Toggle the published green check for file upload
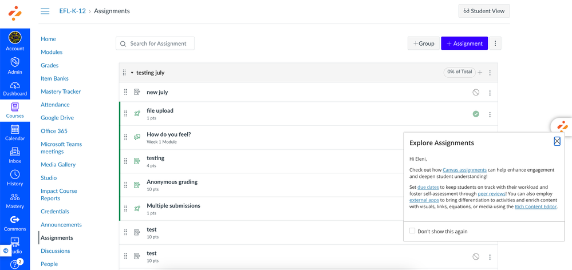Screen dimensions: 572x270 pyautogui.click(x=476, y=114)
